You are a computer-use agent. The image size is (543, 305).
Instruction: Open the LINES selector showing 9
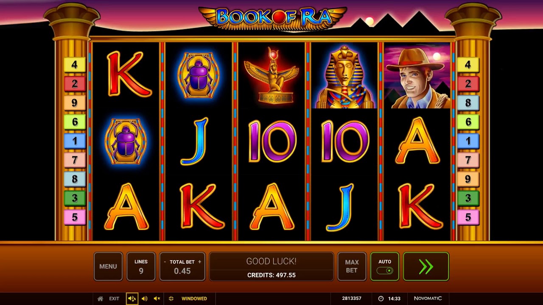pyautogui.click(x=141, y=266)
